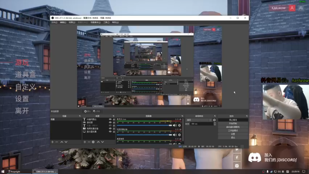Screen dimensions: 309x174
Task: Decrease transition duration with down arrow
Action: (x=215, y=125)
